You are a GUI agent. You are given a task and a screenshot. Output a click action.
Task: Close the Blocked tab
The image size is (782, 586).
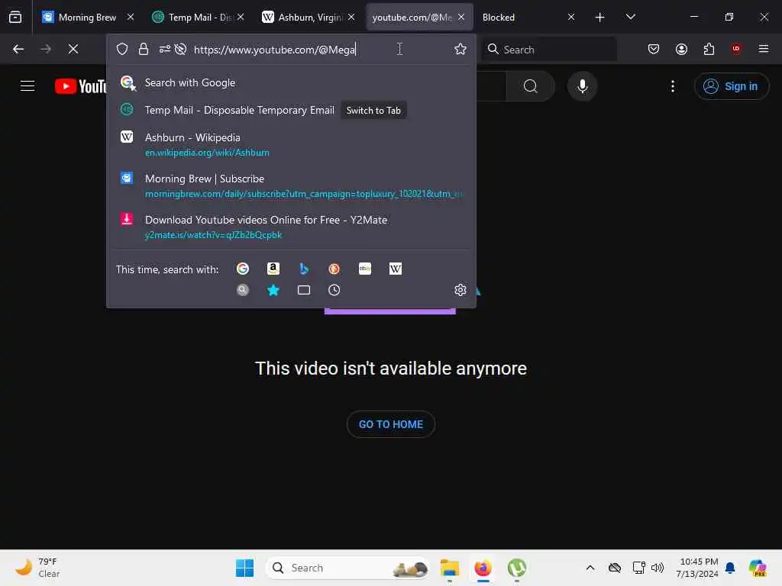tap(571, 17)
